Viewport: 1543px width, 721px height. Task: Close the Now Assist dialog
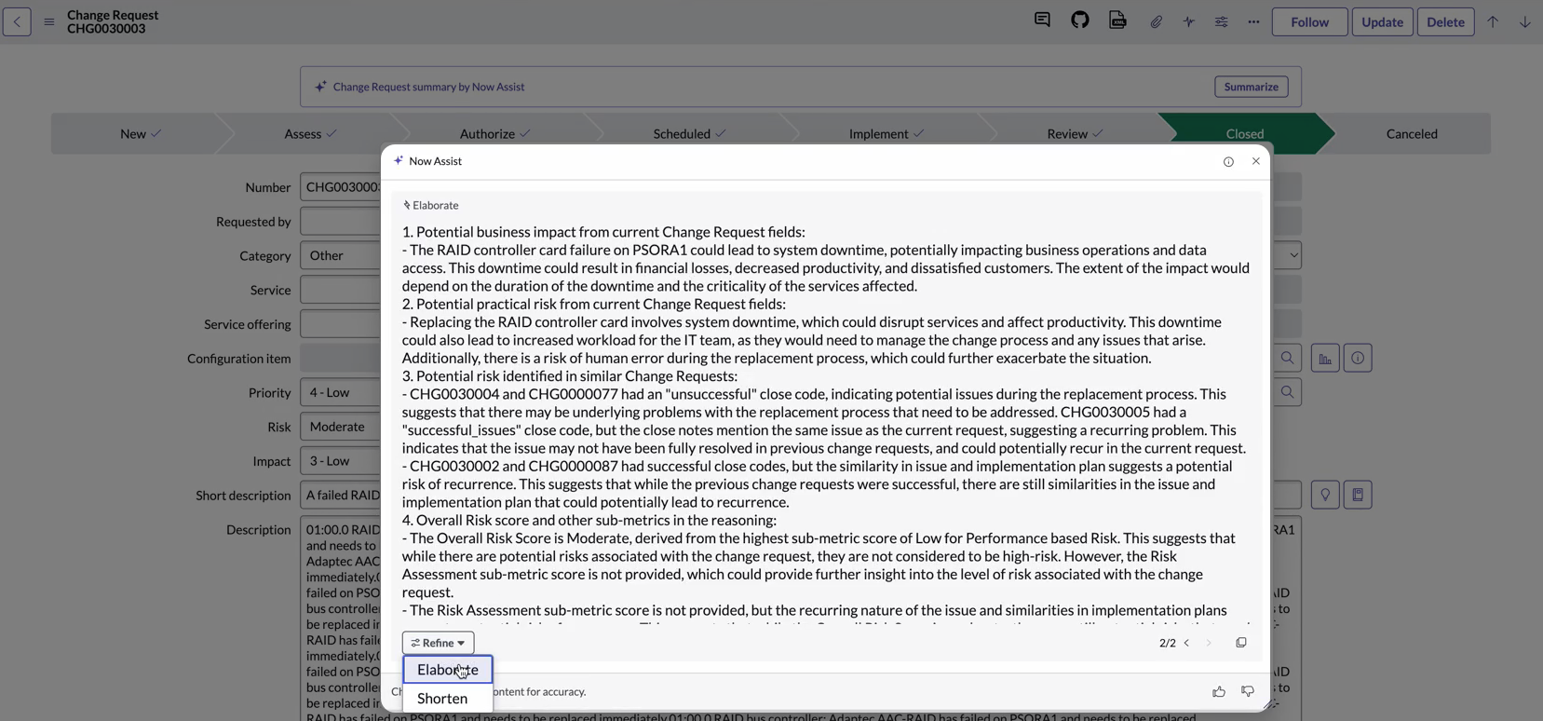click(x=1255, y=161)
